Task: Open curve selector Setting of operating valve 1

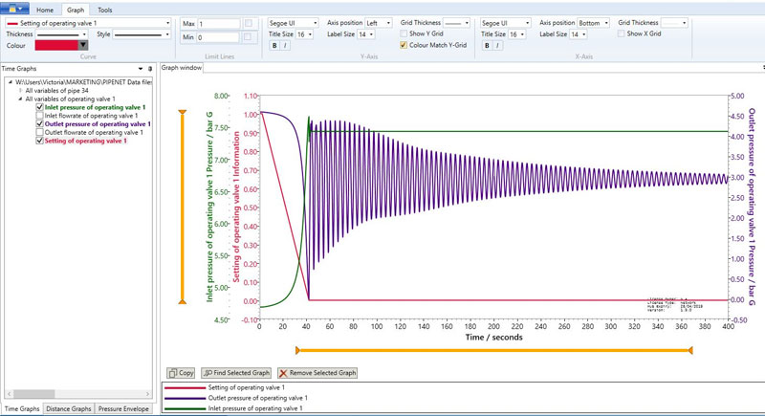Action: click(x=88, y=23)
